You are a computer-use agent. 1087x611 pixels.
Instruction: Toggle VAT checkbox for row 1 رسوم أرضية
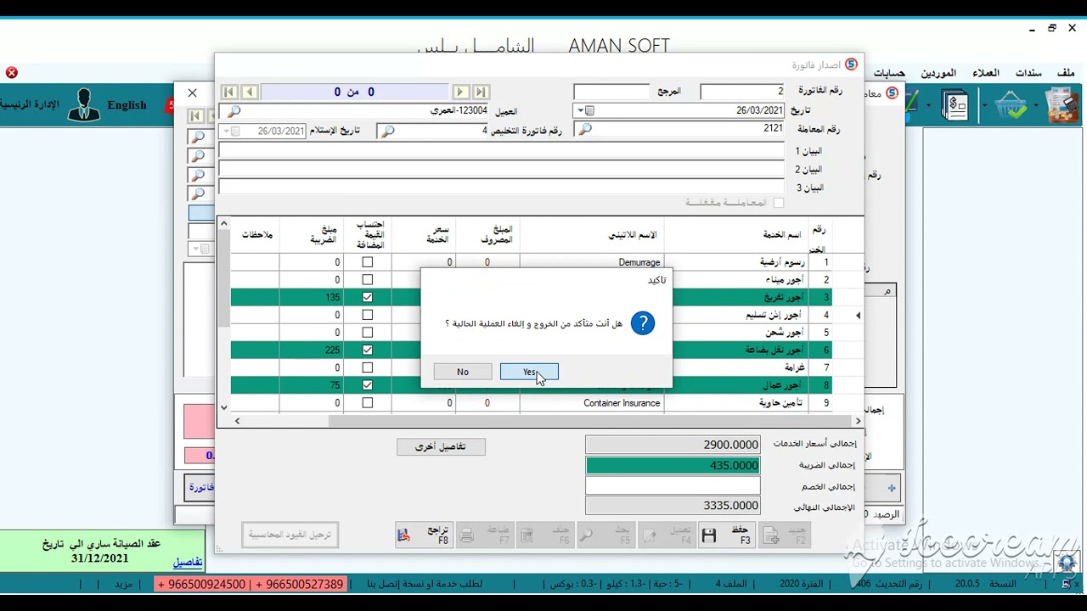click(x=367, y=262)
